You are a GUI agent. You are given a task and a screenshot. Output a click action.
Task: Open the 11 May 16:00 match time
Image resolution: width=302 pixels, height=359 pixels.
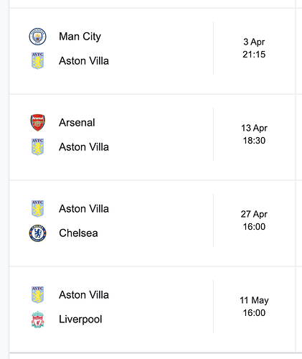[x=254, y=307]
